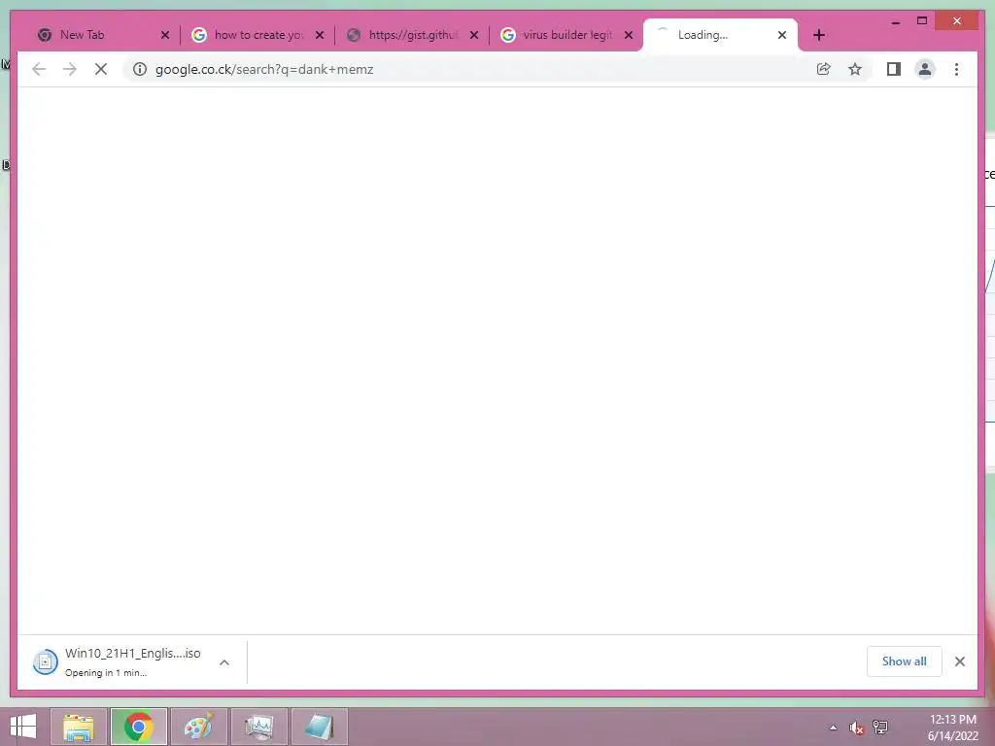
Task: Close the New Tab tab
Action: tap(165, 35)
